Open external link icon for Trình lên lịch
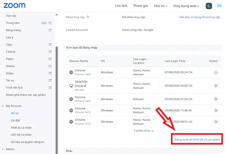Image resolution: width=226 pixels, height=154 pixels. (x=50, y=88)
